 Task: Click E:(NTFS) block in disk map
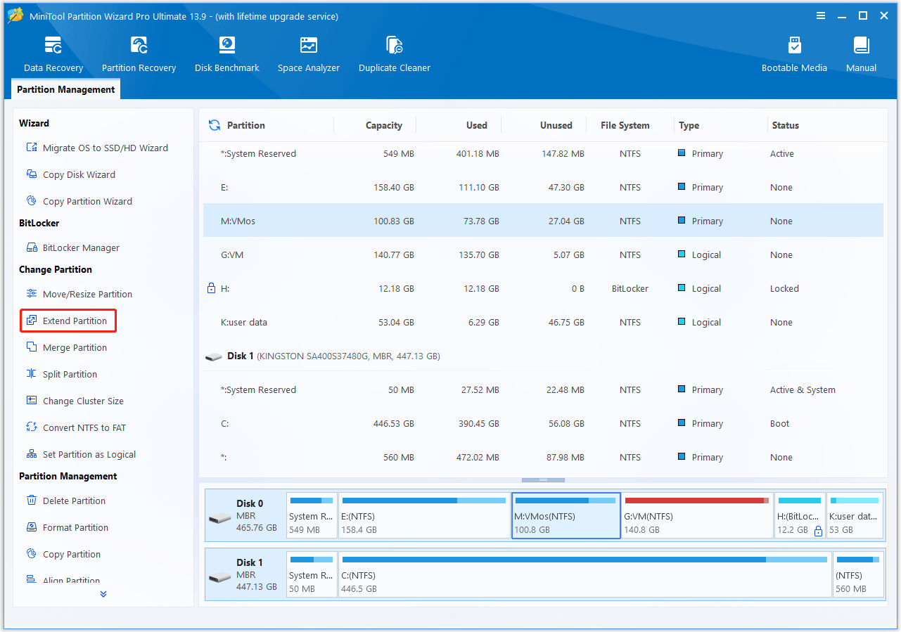click(424, 515)
